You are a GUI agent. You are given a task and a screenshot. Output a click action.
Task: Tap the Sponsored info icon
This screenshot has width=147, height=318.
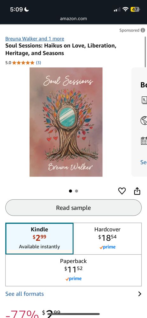(x=143, y=30)
